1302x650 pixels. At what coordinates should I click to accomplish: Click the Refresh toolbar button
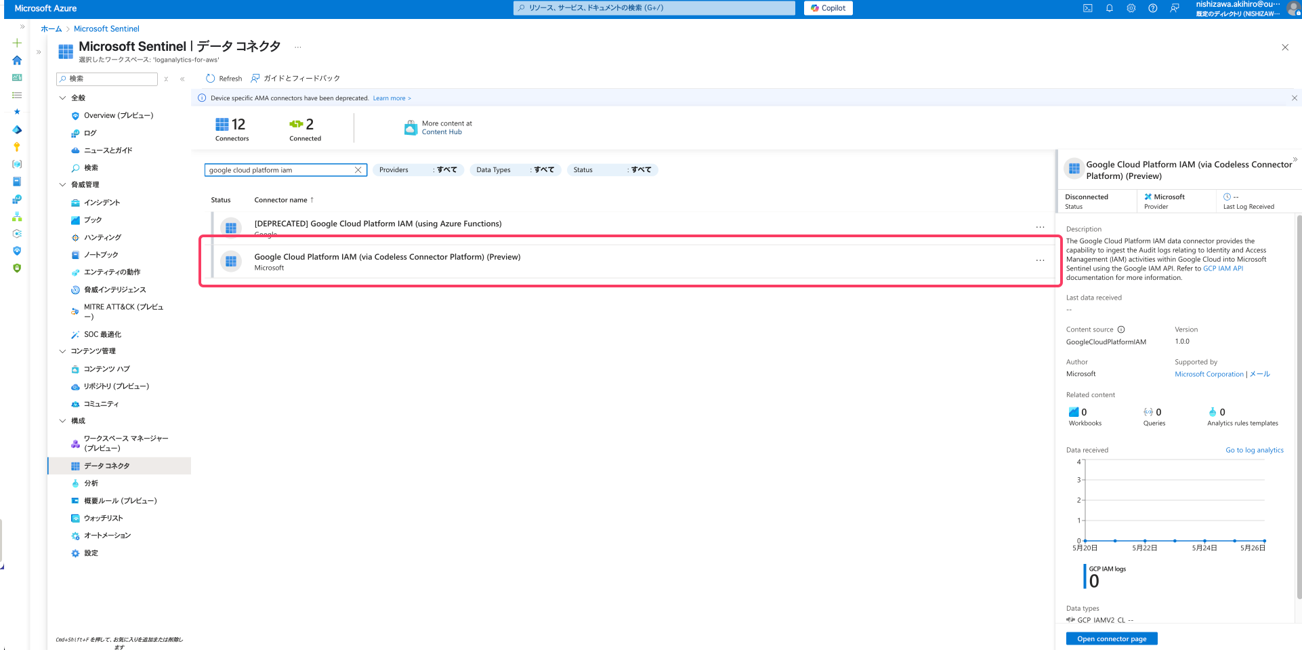coord(224,79)
